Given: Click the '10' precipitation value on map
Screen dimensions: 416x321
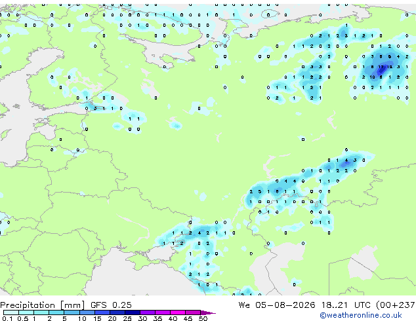Looking at the screenshot, I should click(x=372, y=77).
